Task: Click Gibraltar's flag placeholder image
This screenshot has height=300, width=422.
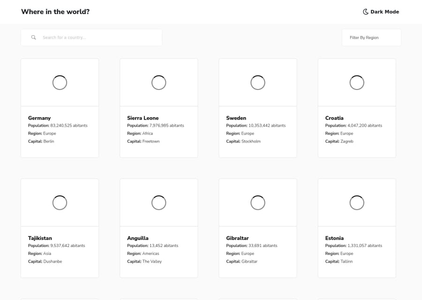Action: [258, 202]
